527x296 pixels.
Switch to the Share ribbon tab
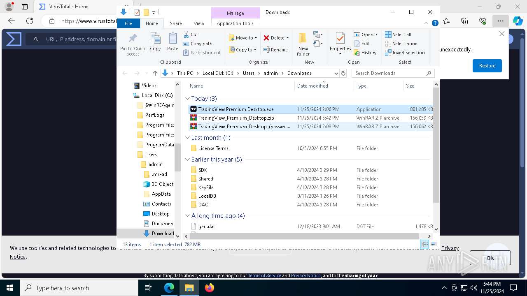(176, 23)
